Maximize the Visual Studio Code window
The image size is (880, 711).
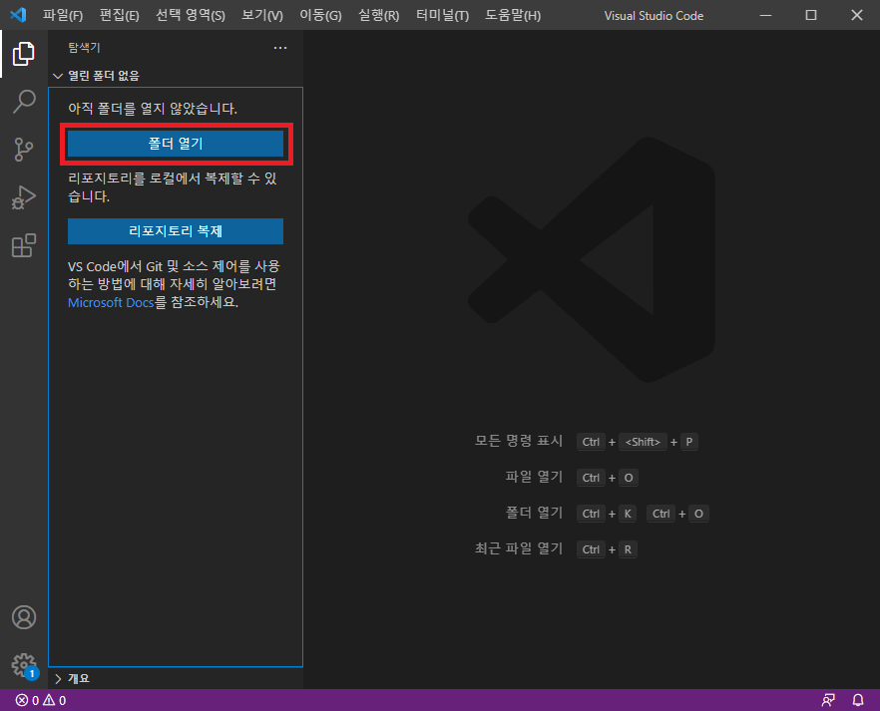tap(811, 15)
